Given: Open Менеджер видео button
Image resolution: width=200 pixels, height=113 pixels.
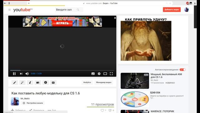Looking at the screenshot, I should (x=104, y=82).
